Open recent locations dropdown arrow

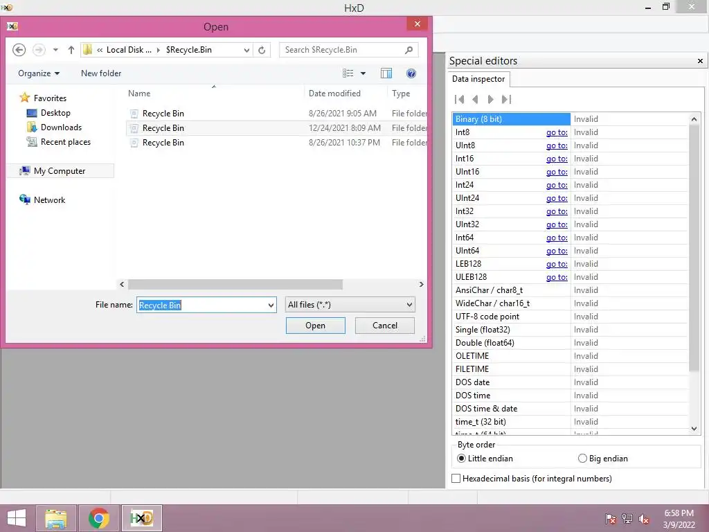55,50
